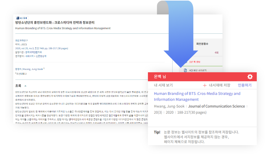Open the settings gear in the red header

pyautogui.click(x=250, y=76)
